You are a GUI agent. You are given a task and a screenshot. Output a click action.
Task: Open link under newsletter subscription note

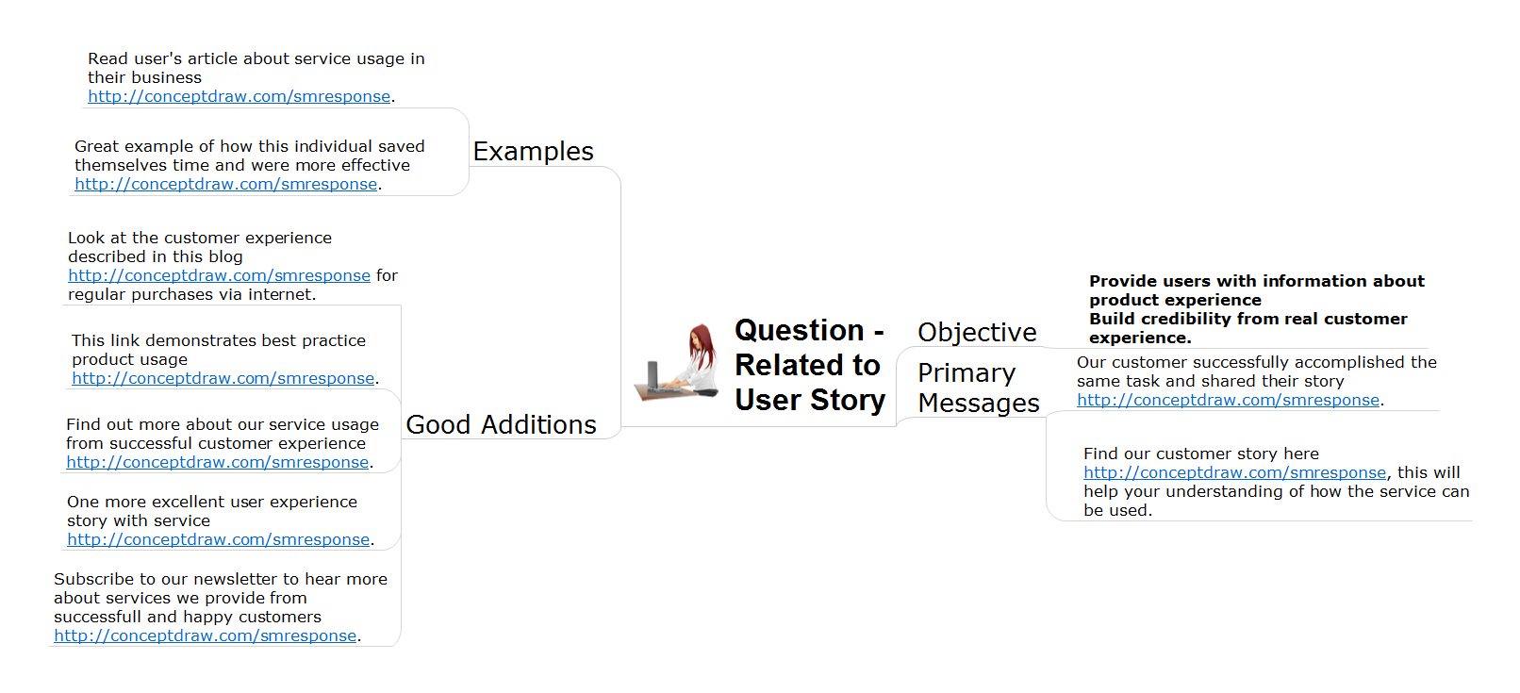(205, 635)
